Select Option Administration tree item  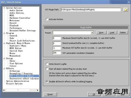[18, 81]
